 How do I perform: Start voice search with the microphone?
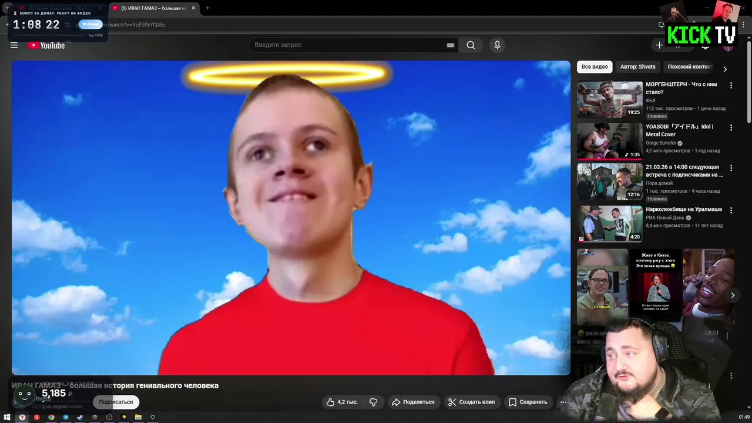tap(497, 45)
